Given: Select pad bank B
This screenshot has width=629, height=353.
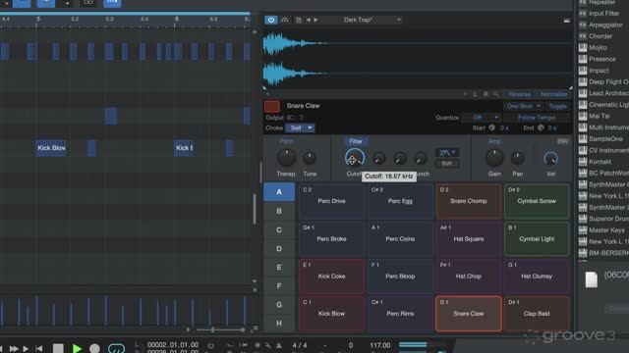Looking at the screenshot, I should pyautogui.click(x=279, y=211).
